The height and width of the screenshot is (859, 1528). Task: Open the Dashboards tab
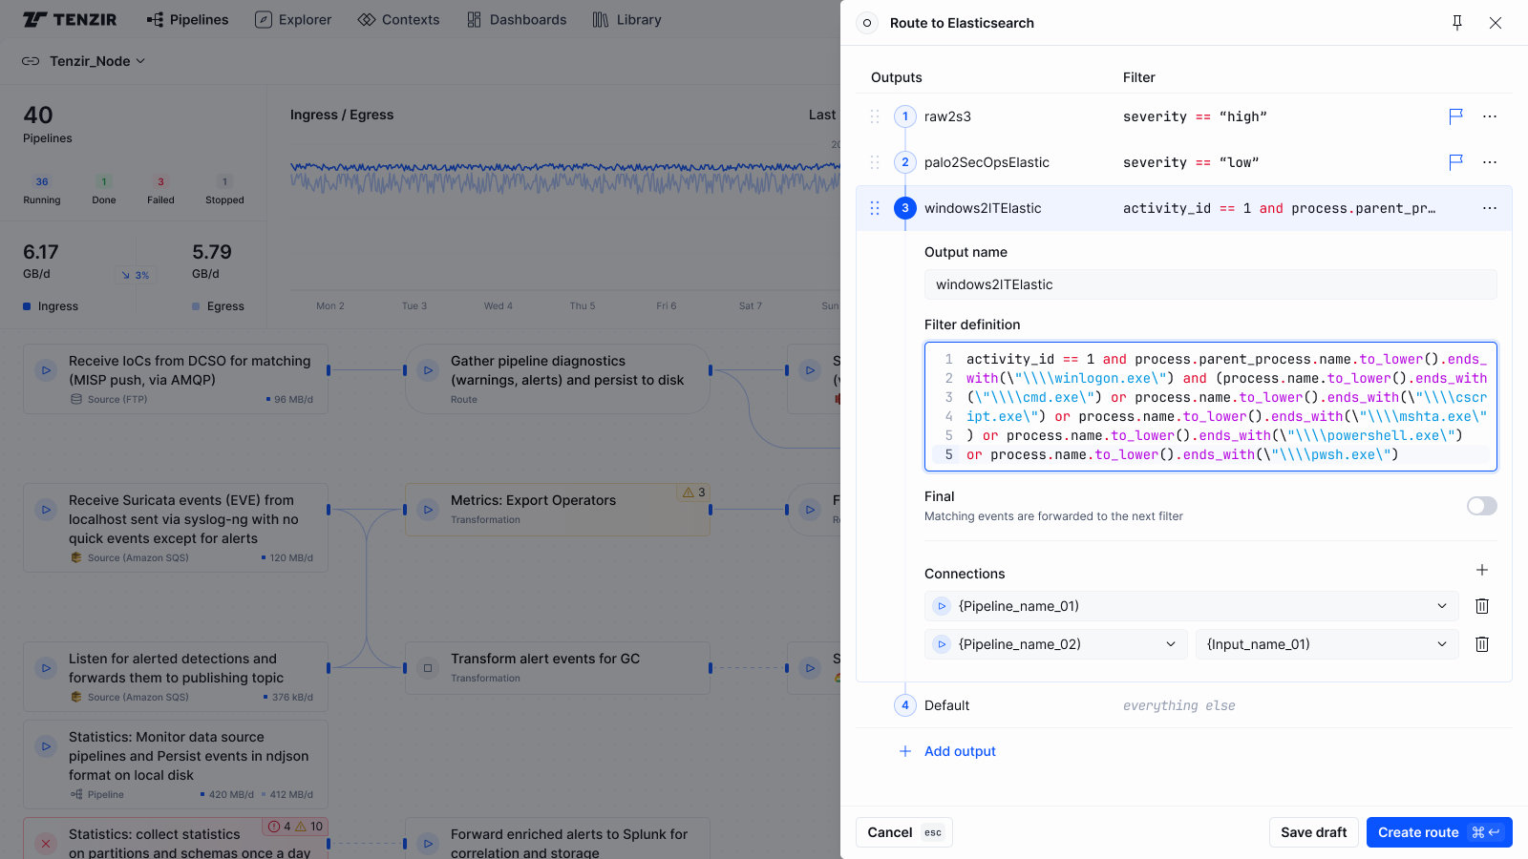coord(517,19)
